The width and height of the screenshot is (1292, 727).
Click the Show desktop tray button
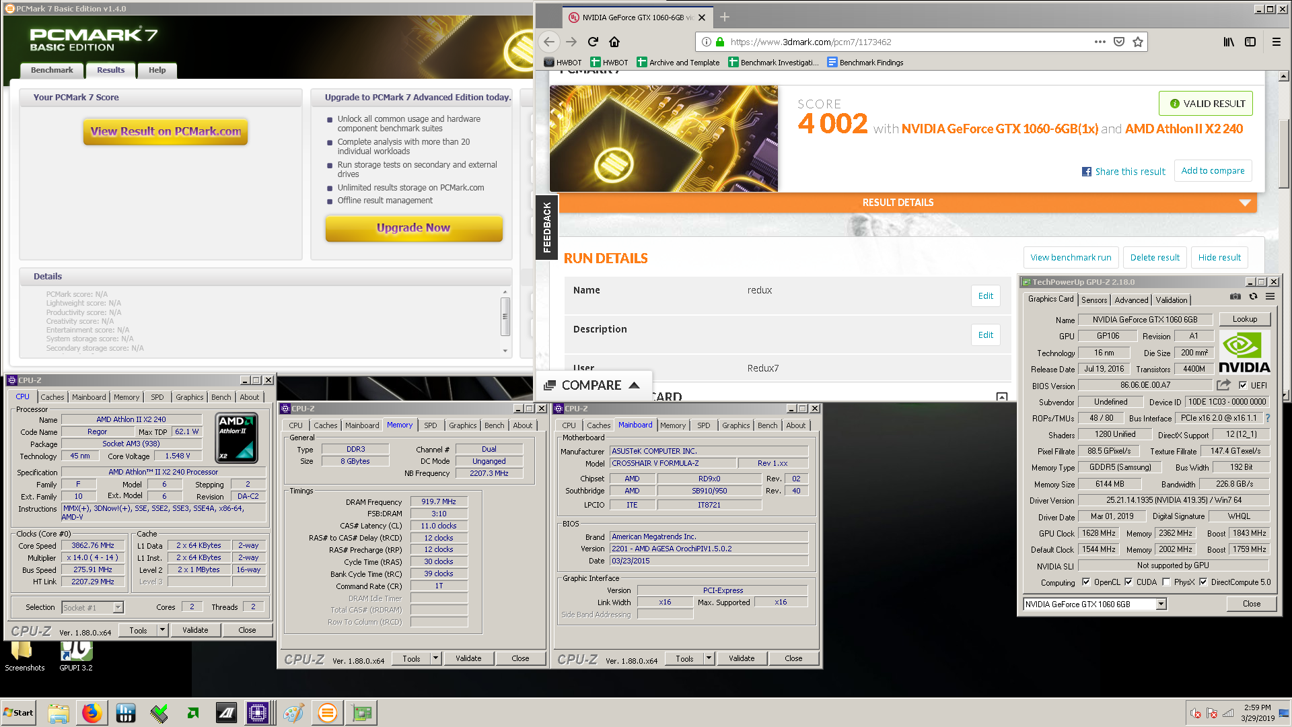point(1284,713)
